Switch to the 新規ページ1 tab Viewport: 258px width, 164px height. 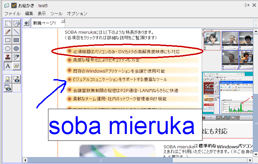tap(45, 23)
